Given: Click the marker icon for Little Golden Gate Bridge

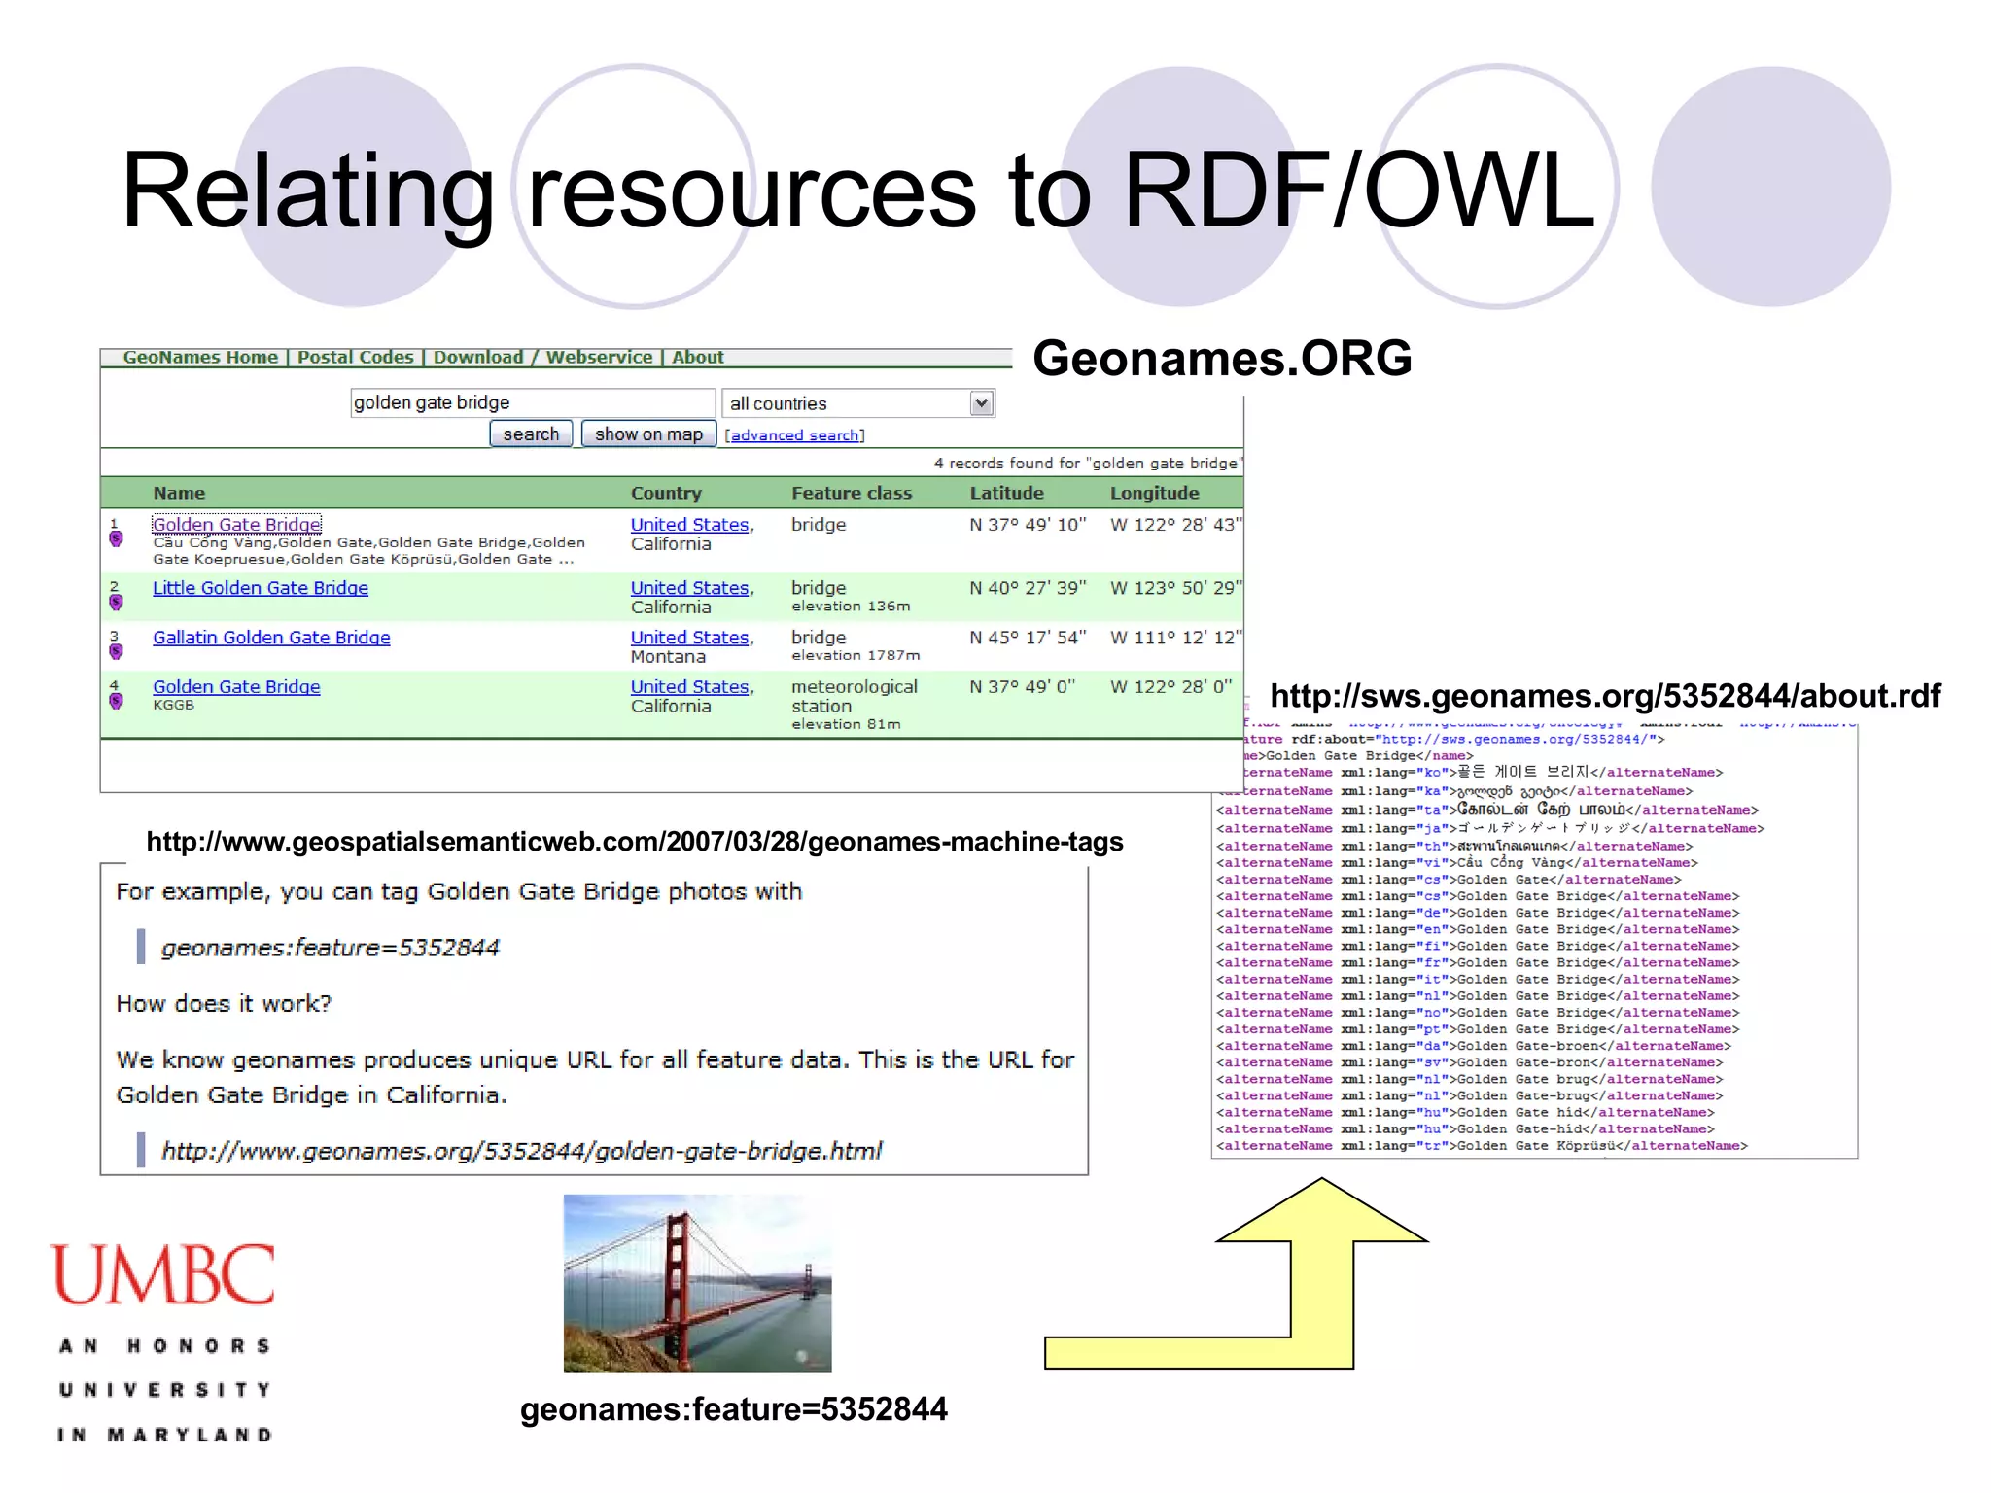Looking at the screenshot, I should pos(116,601).
